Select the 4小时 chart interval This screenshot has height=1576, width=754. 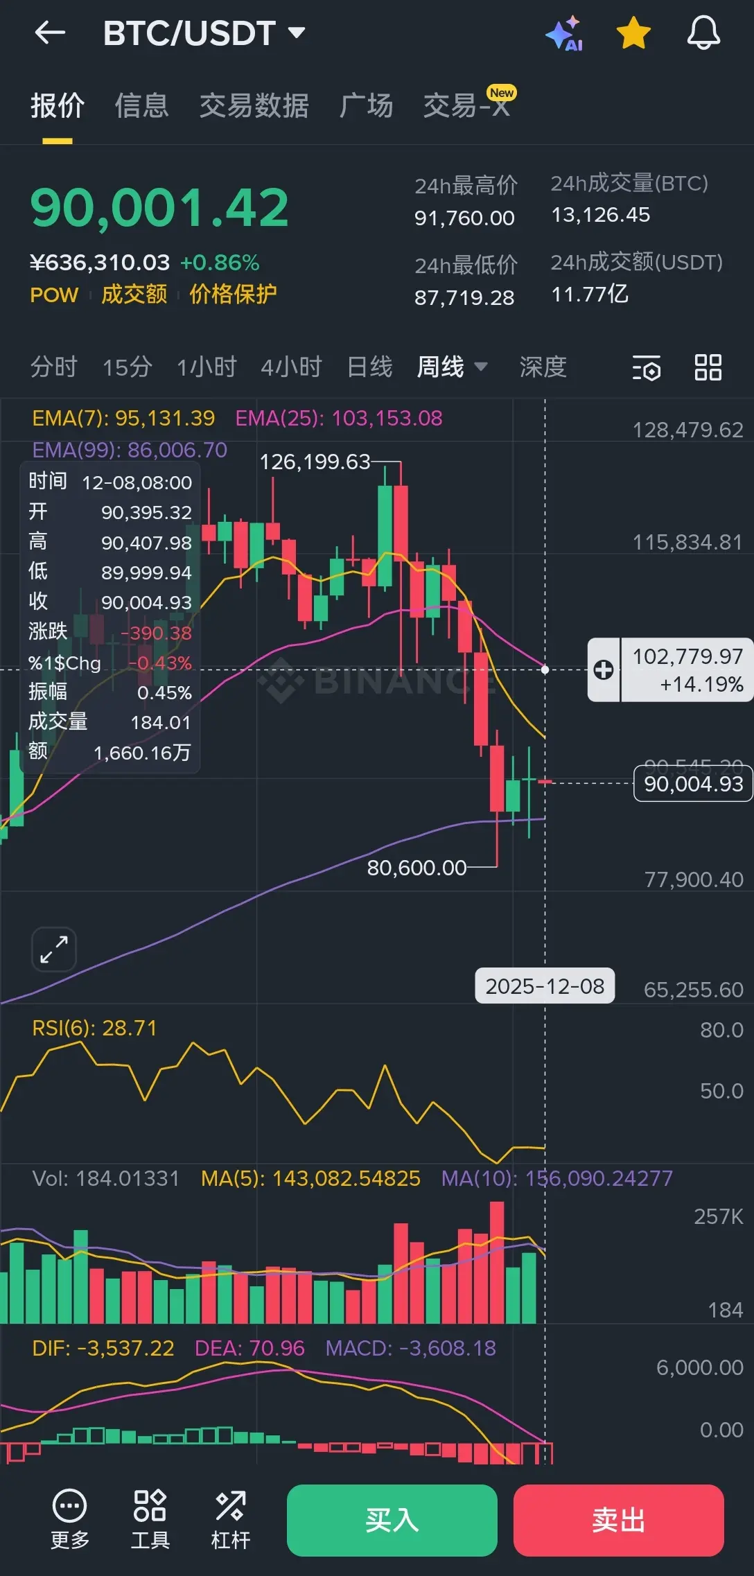[x=292, y=367]
